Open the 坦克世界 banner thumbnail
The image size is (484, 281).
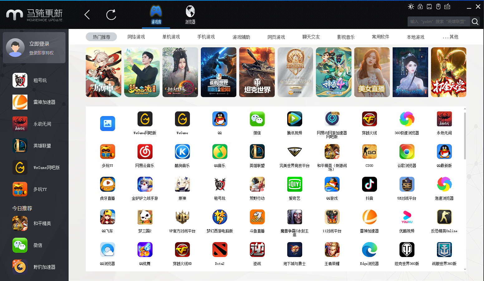coord(257,72)
